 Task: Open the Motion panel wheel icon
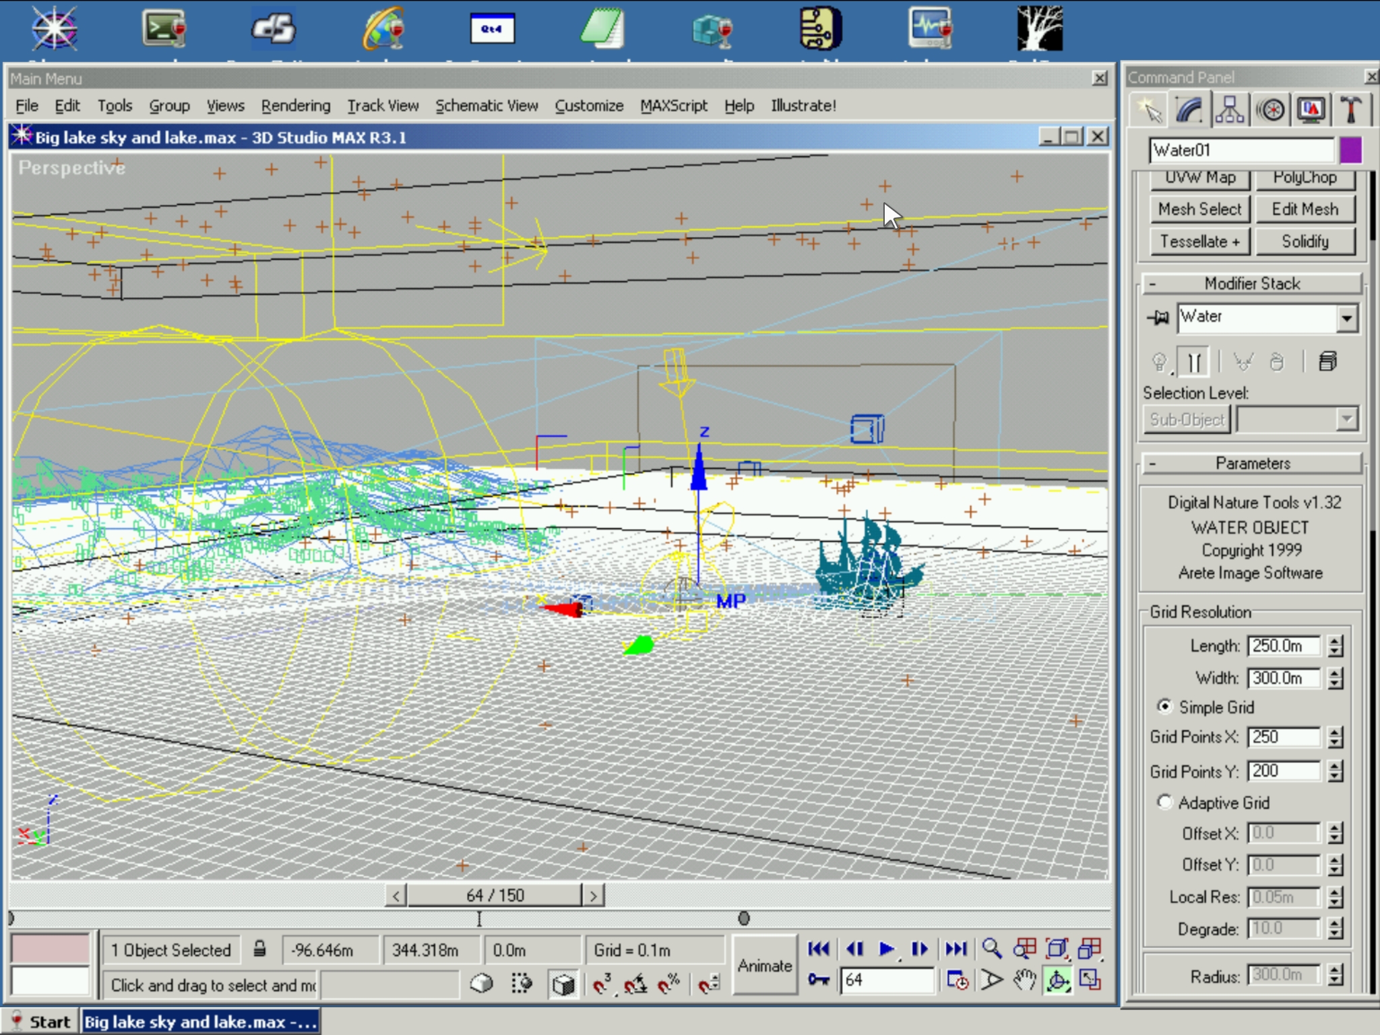[x=1271, y=110]
